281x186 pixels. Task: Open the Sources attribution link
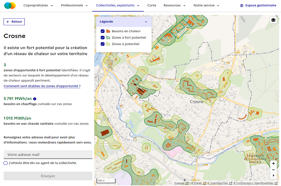coord(181,183)
